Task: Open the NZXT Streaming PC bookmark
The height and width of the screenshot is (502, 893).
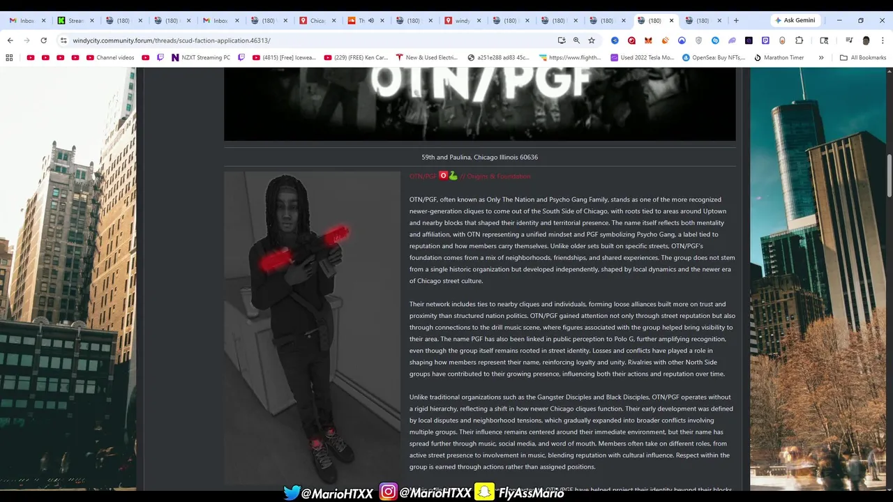Action: pyautogui.click(x=201, y=57)
